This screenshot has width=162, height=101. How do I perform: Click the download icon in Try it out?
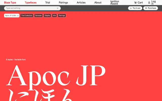pyautogui.click(x=131, y=8)
